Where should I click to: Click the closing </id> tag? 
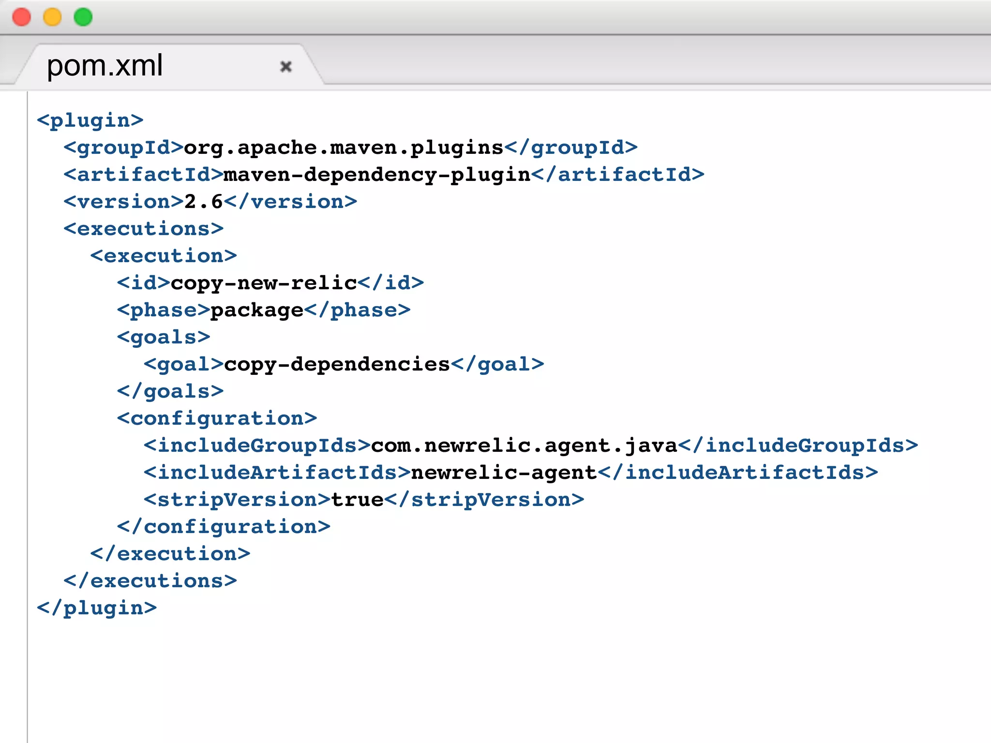(391, 283)
